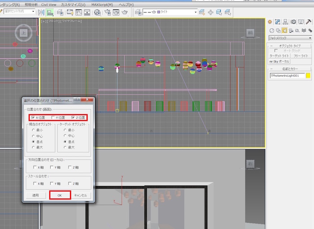
Task: Open the Display panel tab icon
Action: click(x=301, y=22)
